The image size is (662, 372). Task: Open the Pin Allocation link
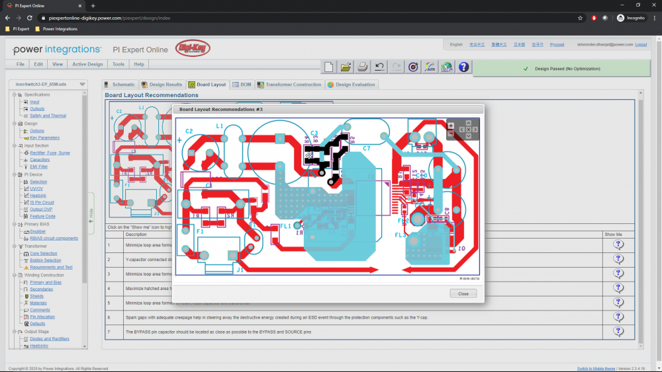click(42, 316)
